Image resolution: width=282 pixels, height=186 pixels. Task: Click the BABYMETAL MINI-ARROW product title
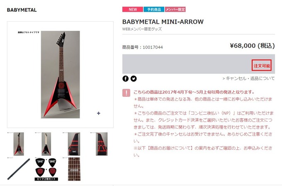tap(163, 22)
